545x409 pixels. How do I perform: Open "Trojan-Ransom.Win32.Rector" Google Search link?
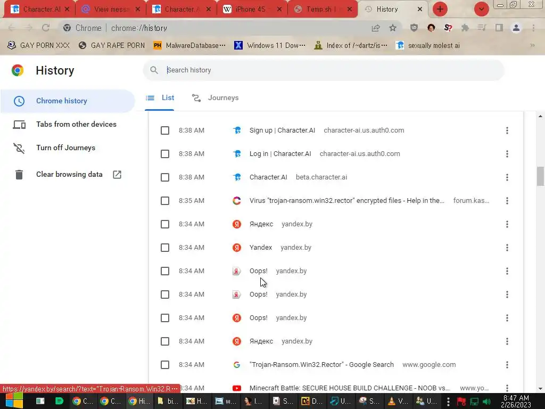(321, 365)
